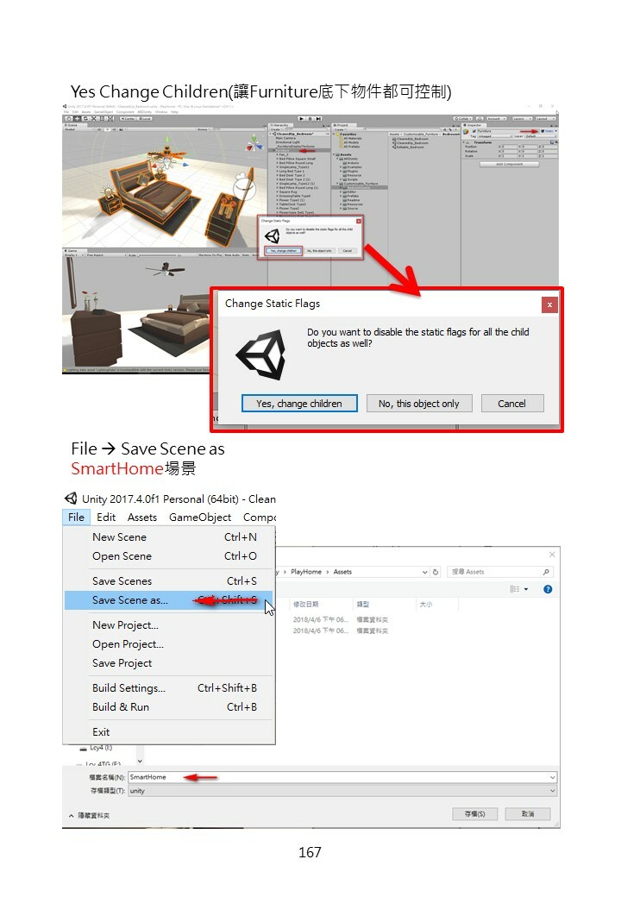Viewport: 621px width, 897px height.
Task: Open the GameObject menu in lower Unity window
Action: (200, 517)
